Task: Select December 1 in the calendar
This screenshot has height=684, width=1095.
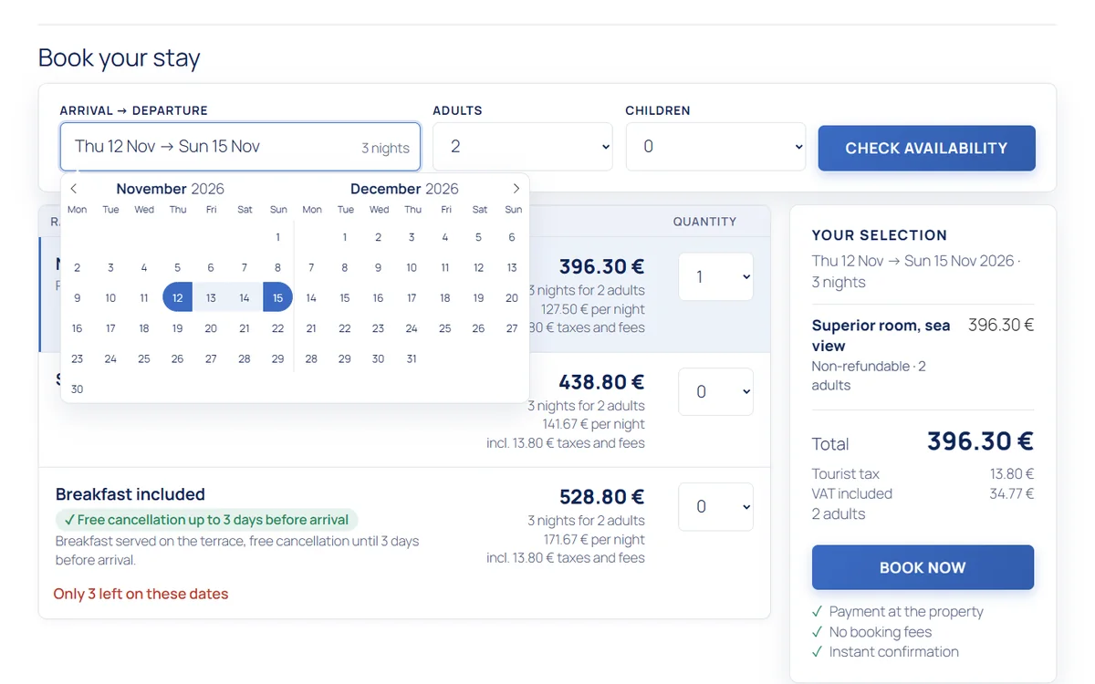Action: [345, 237]
